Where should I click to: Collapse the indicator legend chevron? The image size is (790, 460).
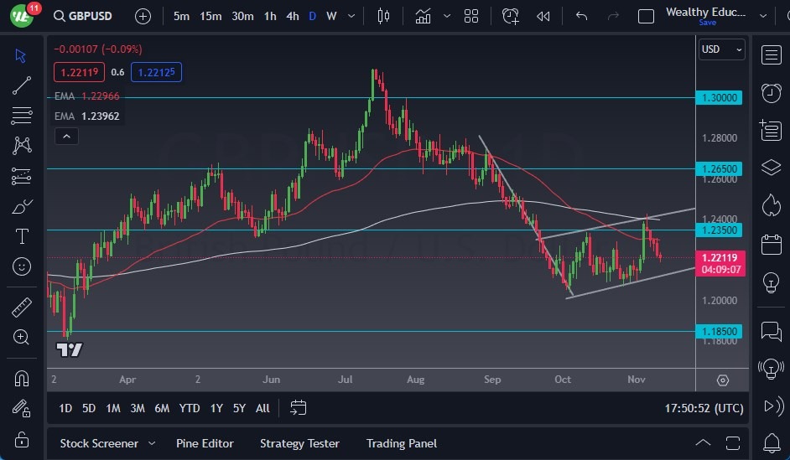pyautogui.click(x=66, y=137)
